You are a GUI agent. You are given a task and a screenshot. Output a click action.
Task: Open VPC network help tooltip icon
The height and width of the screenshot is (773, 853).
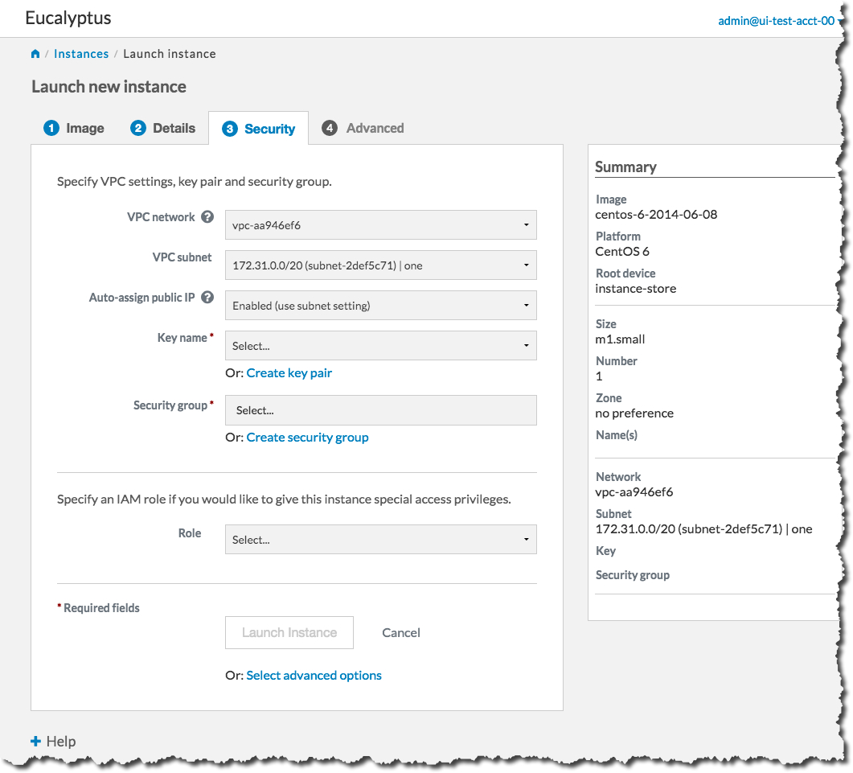tap(207, 216)
